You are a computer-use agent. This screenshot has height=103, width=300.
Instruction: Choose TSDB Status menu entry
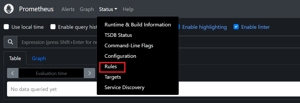(118, 35)
